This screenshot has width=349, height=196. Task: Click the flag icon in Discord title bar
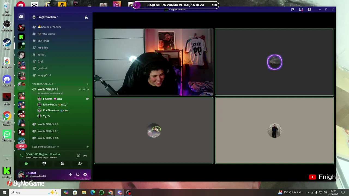(293, 9)
